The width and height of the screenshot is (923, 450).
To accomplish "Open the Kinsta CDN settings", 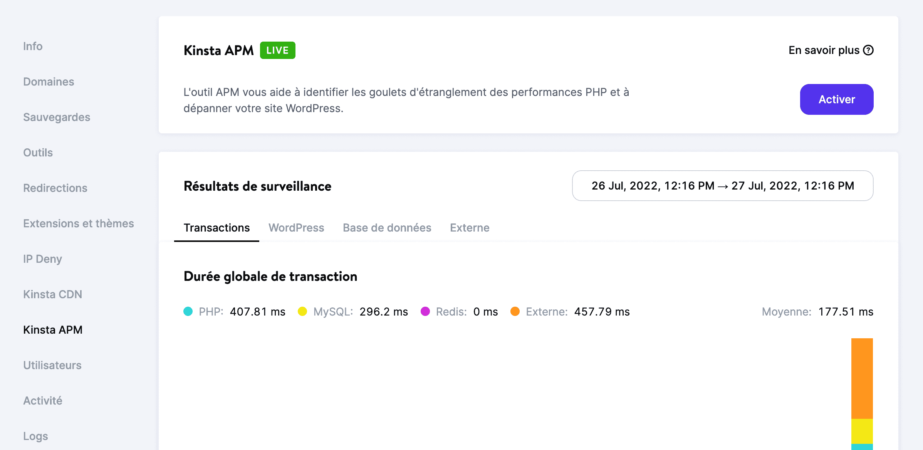I will [x=52, y=294].
